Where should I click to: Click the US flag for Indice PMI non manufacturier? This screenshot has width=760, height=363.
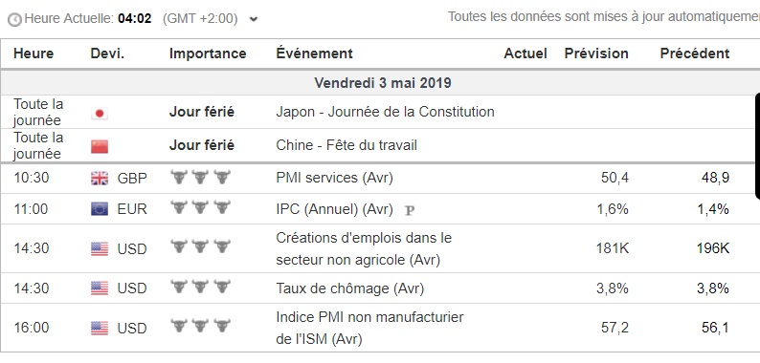pos(100,329)
